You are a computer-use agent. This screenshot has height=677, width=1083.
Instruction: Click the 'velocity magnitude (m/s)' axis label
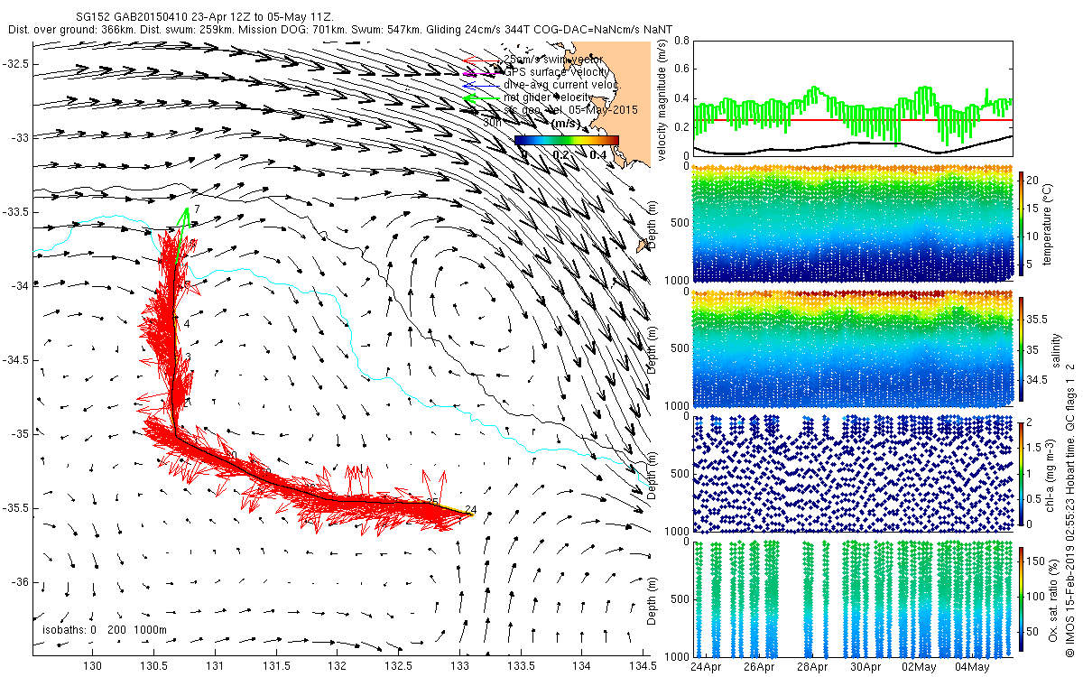pyautogui.click(x=662, y=101)
